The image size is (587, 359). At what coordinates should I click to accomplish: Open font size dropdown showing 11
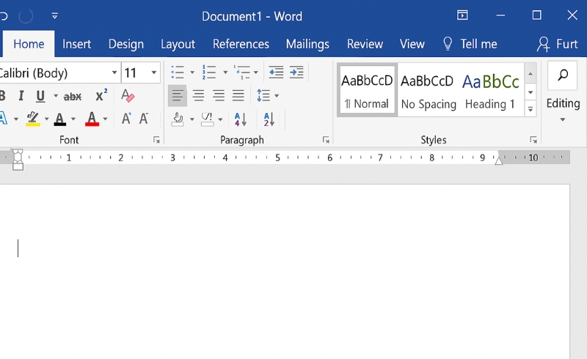click(x=153, y=73)
